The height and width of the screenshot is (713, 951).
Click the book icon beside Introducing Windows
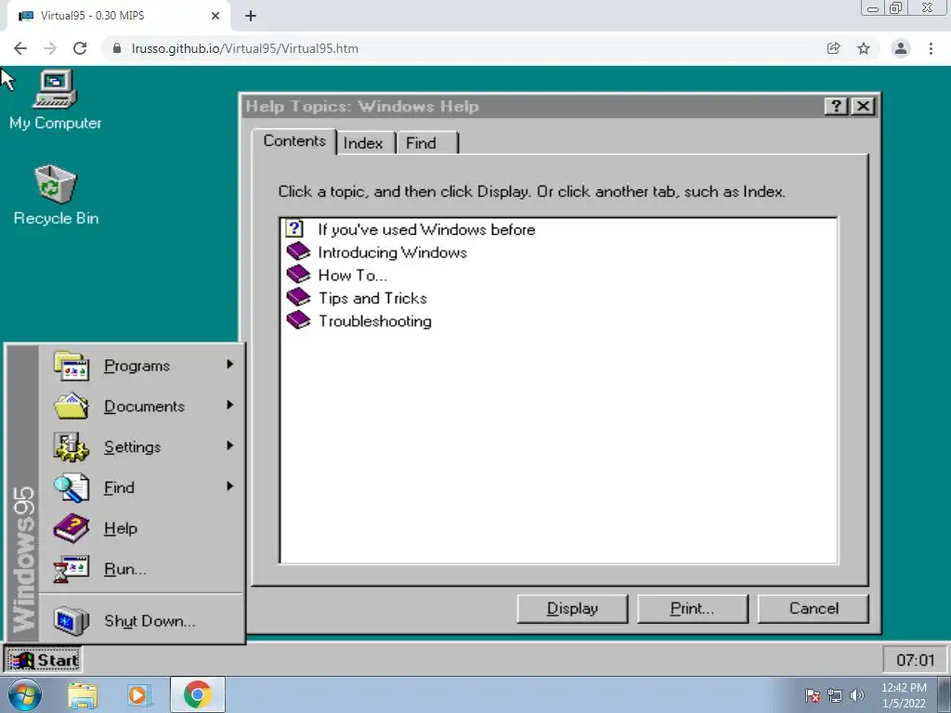298,251
